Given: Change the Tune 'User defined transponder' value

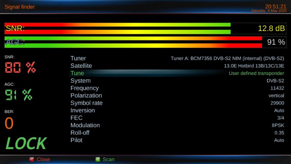Looking at the screenshot, I should (x=256, y=73).
